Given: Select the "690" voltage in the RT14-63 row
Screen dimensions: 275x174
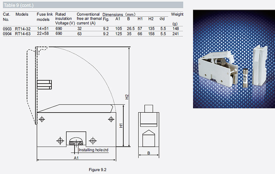Looking at the screenshot, I should 59,33.
